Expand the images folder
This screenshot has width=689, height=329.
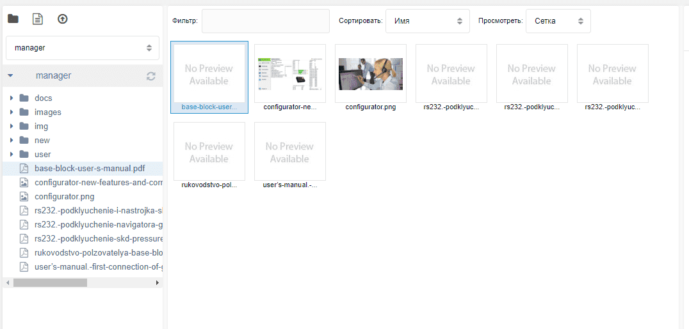point(12,112)
